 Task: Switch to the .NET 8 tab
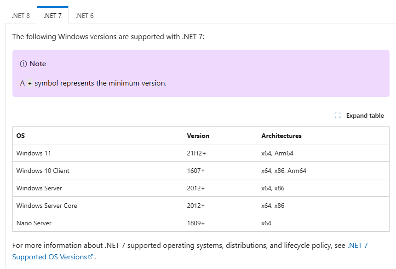click(x=21, y=15)
